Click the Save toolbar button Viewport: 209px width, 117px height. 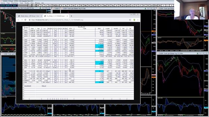click(34, 6)
